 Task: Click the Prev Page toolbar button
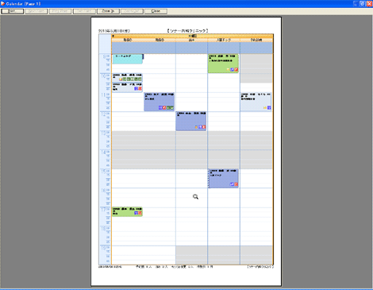60,11
